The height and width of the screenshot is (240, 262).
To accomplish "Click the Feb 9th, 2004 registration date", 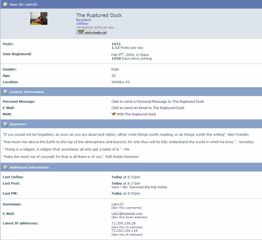I will pos(130,54).
